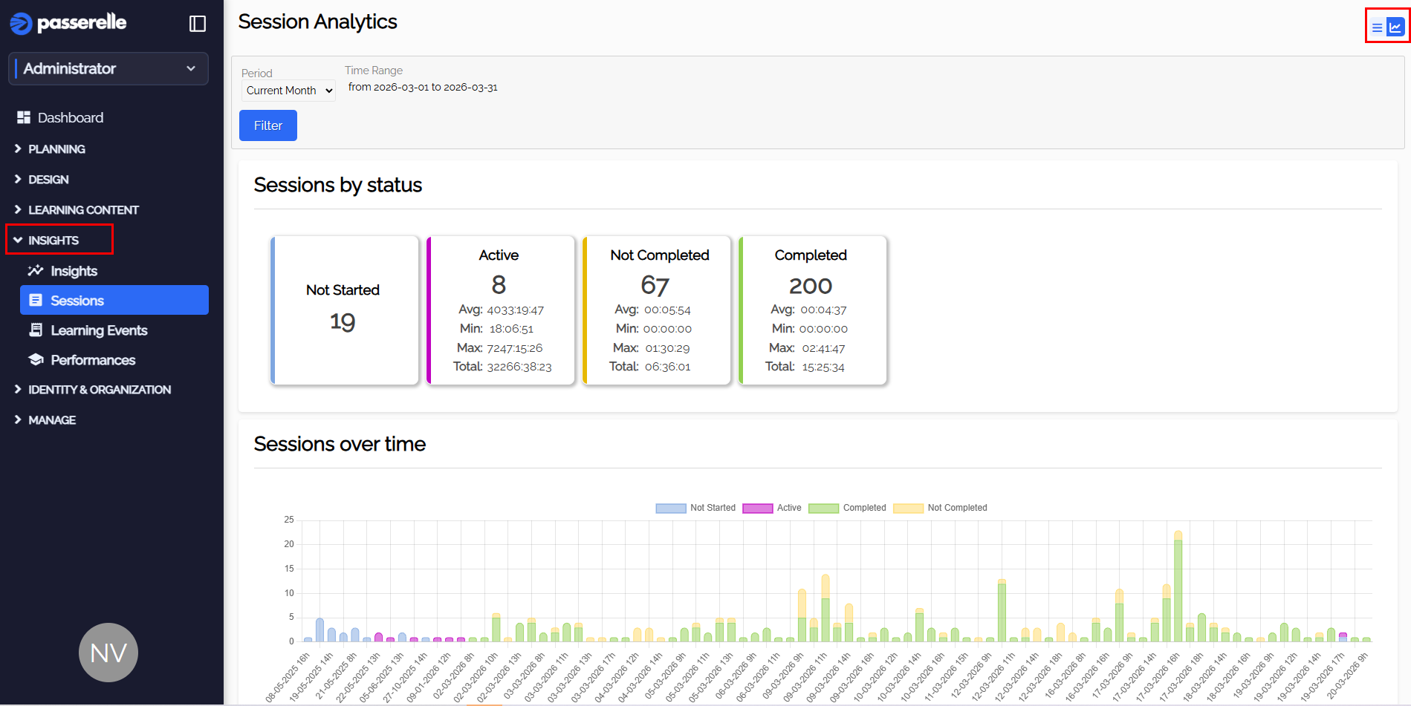
Task: Toggle Active legend series
Action: pyautogui.click(x=772, y=508)
